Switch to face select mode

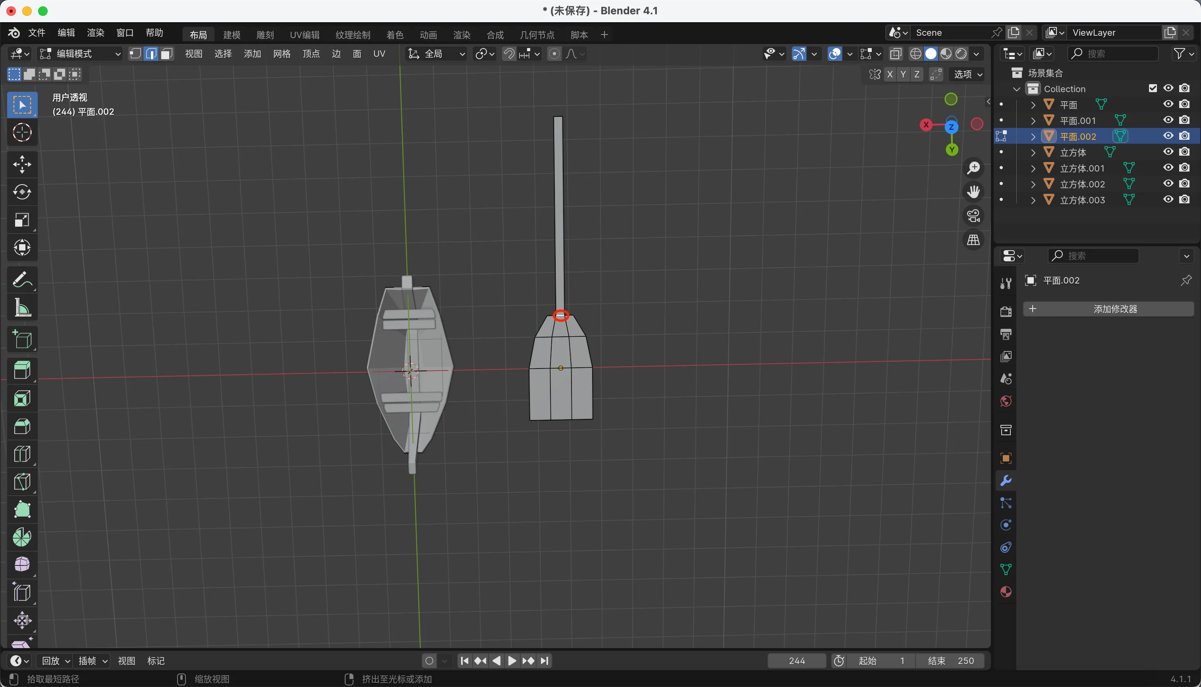tap(166, 54)
